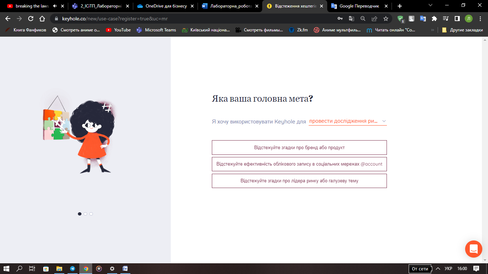Viewport: 488px width, 274px height.
Task: Toggle the browser side panel
Action: 457,19
